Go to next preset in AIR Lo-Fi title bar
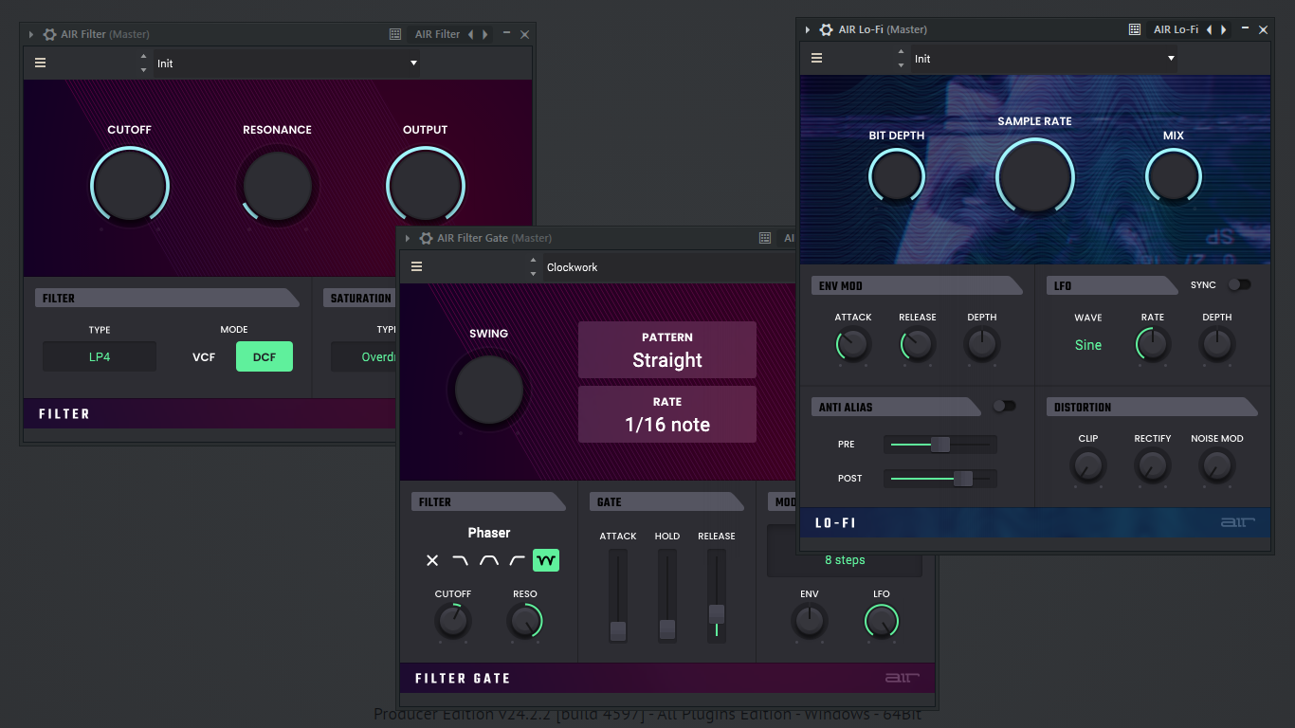Viewport: 1295px width, 728px height. 1224,29
